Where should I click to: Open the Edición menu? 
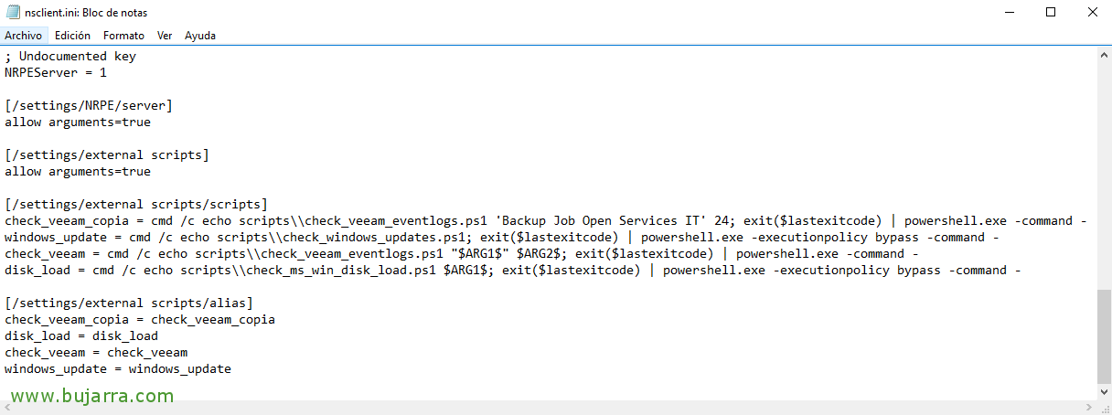72,36
